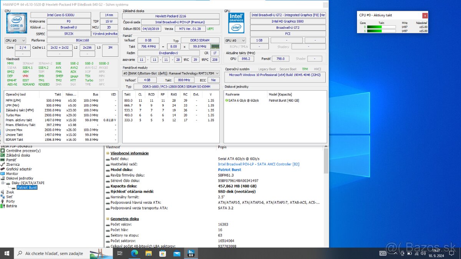Collapse the Disky (S)ATA/ATAPI tree node
Viewport: 461px width, 259px height.
(3, 183)
